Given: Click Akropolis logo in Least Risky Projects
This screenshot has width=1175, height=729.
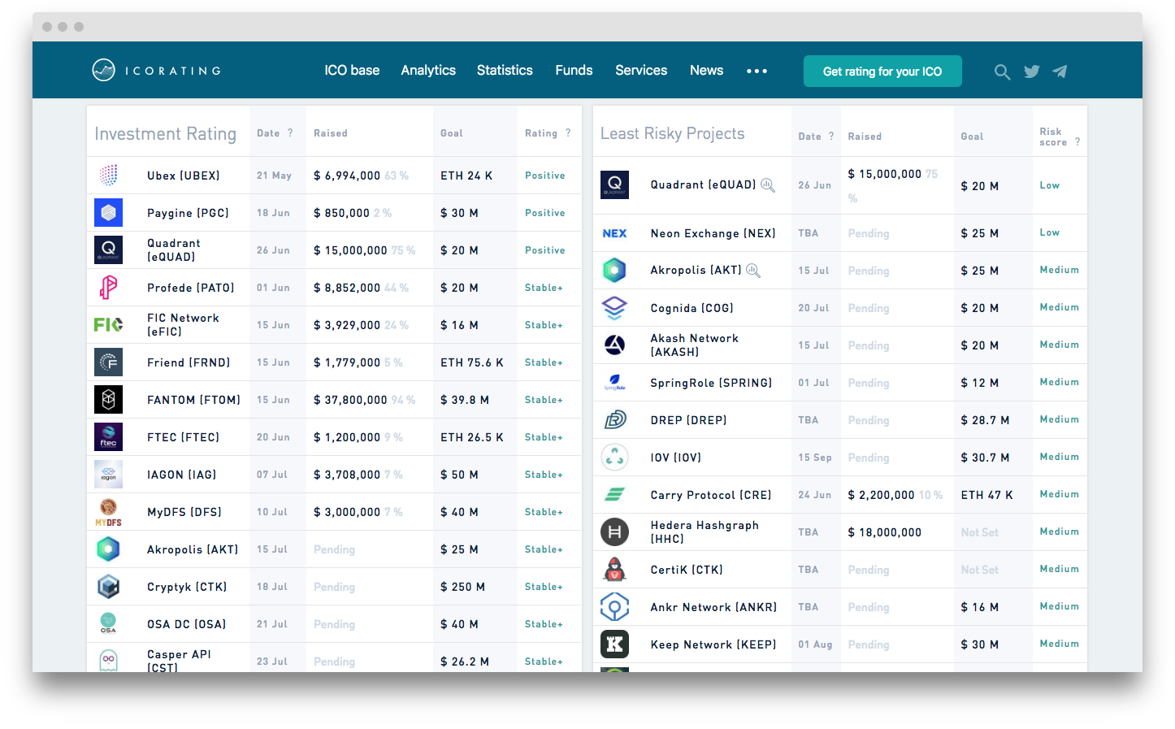Looking at the screenshot, I should pos(614,270).
